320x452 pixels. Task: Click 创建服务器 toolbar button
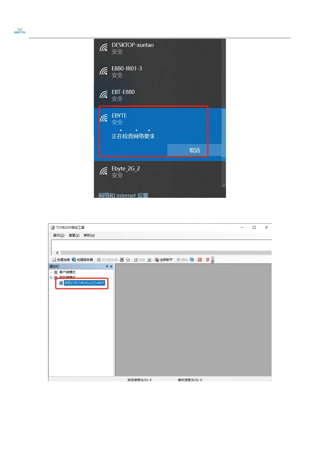click(82, 260)
